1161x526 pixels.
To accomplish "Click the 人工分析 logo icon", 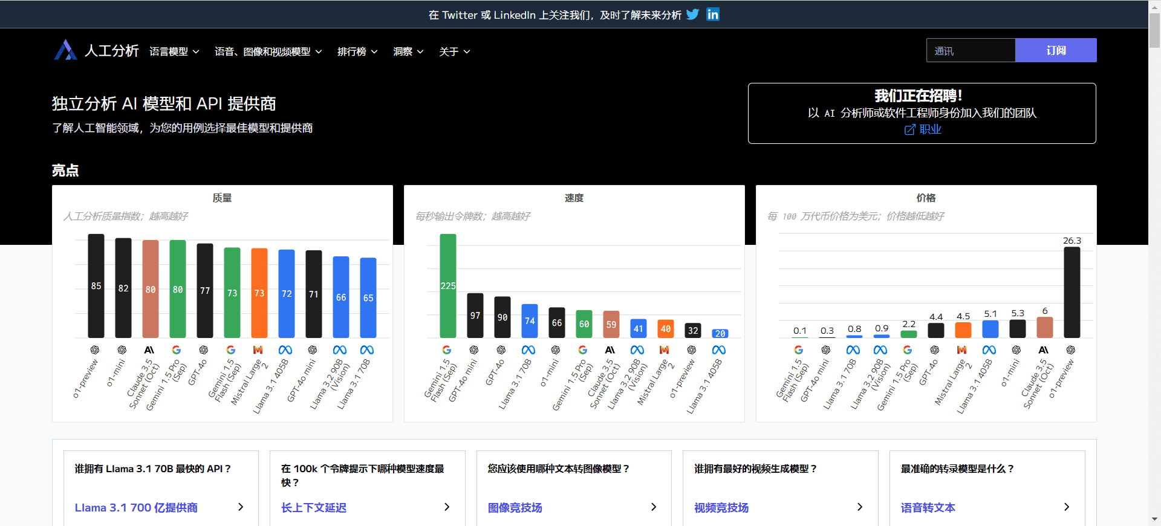I will (x=65, y=50).
